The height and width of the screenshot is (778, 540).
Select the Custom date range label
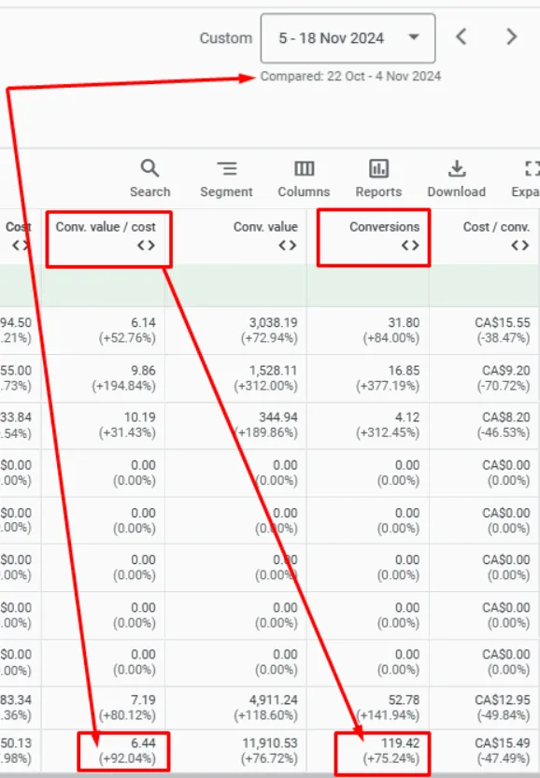coord(226,38)
